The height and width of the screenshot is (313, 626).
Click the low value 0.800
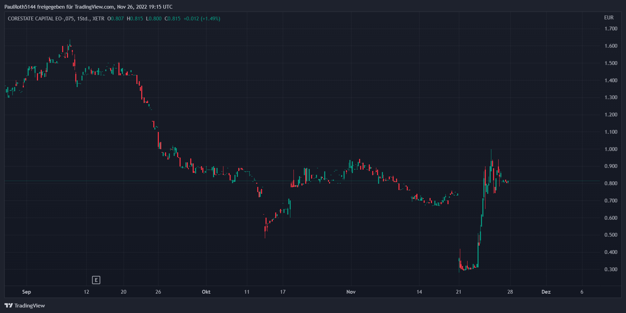pyautogui.click(x=155, y=19)
